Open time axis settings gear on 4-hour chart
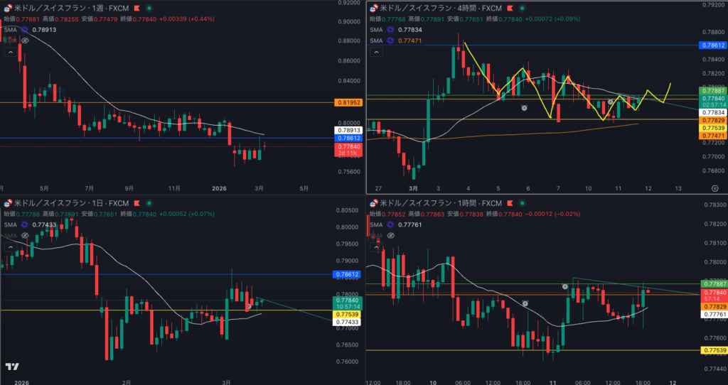Viewport: 728px width, 385px height. tap(714, 187)
